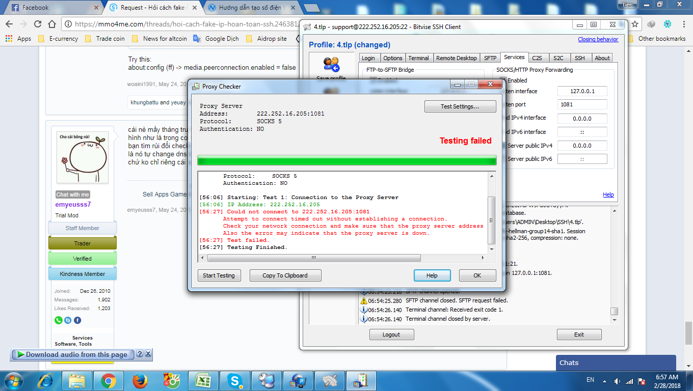Bookmark this page with the star icon
The image size is (693, 391).
pyautogui.click(x=635, y=24)
